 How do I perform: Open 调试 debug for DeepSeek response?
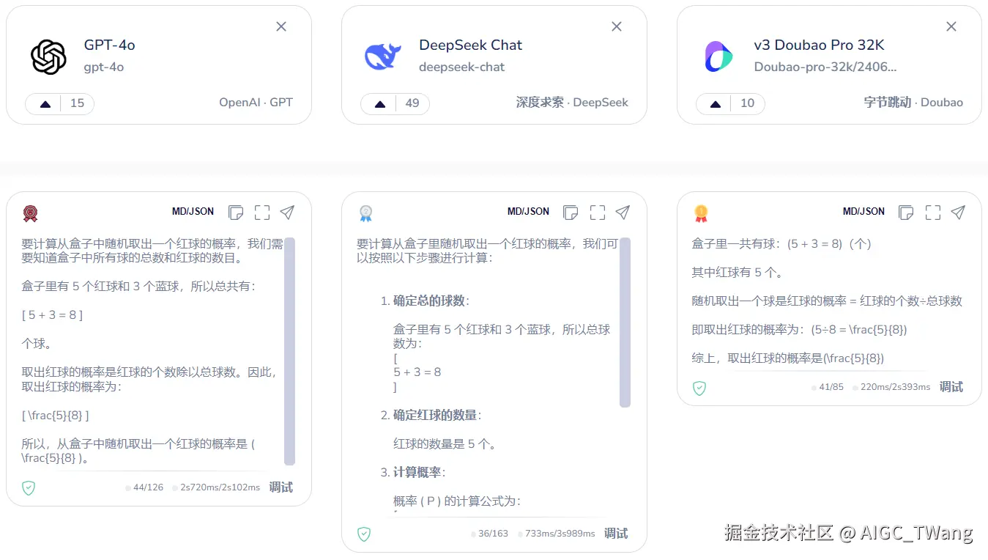616,534
